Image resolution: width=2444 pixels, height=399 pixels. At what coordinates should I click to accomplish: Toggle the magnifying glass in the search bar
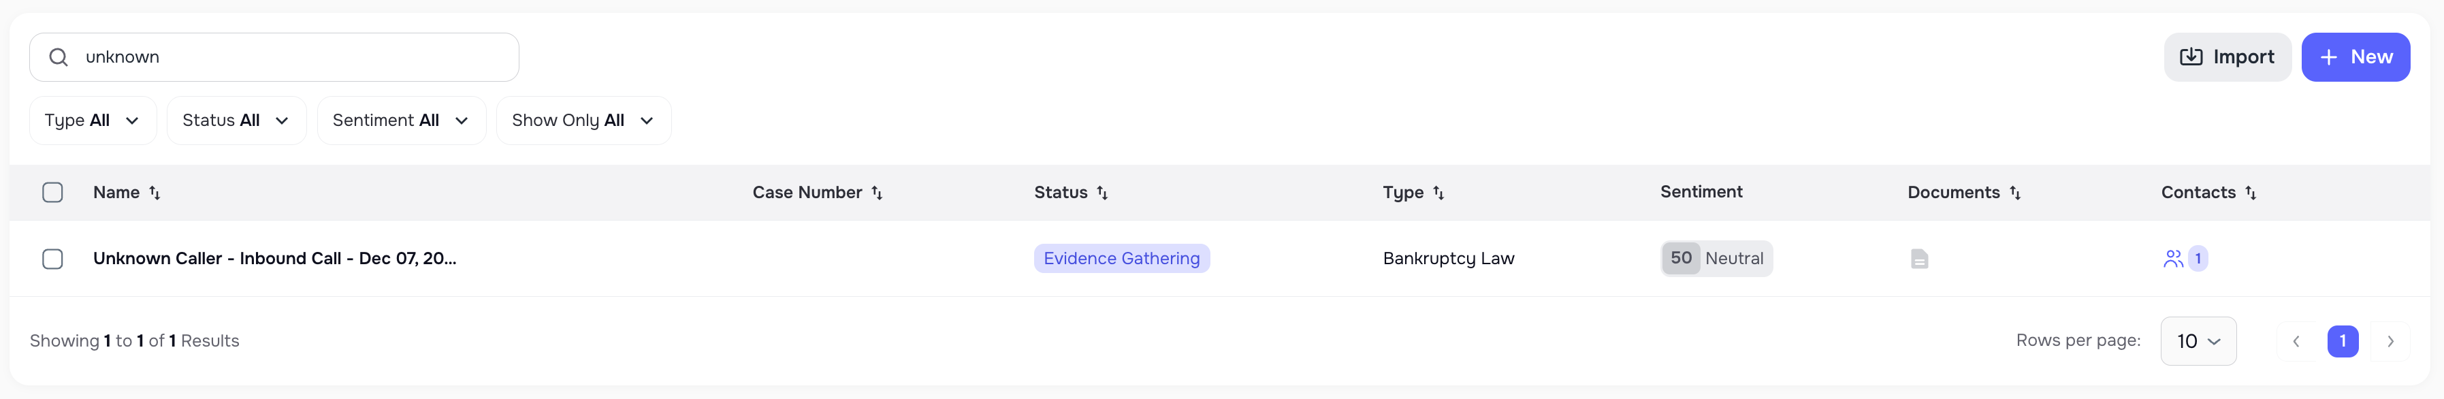click(x=58, y=56)
